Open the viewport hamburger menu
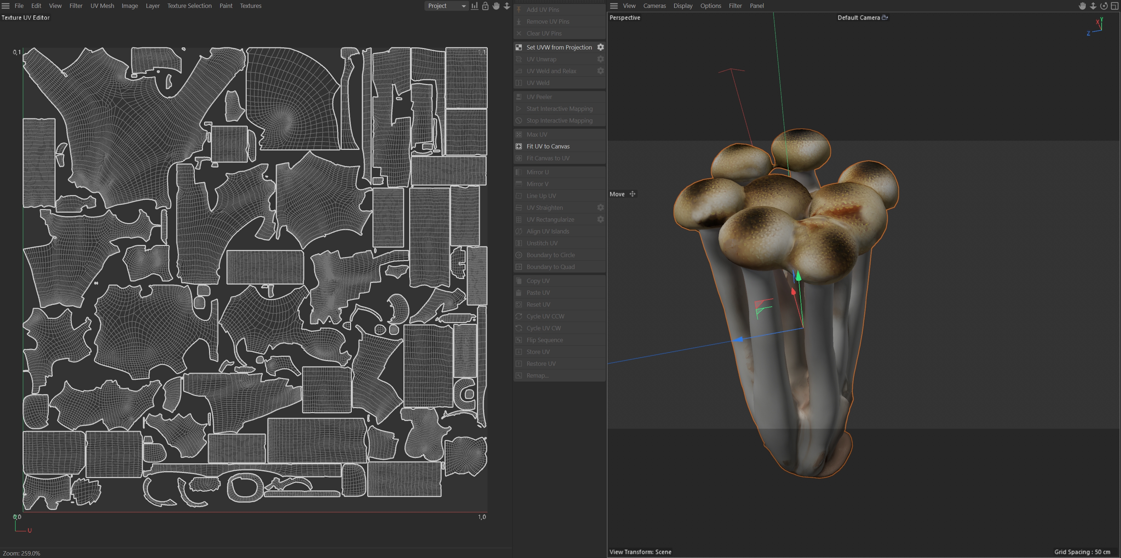Image resolution: width=1121 pixels, height=558 pixels. (x=614, y=6)
